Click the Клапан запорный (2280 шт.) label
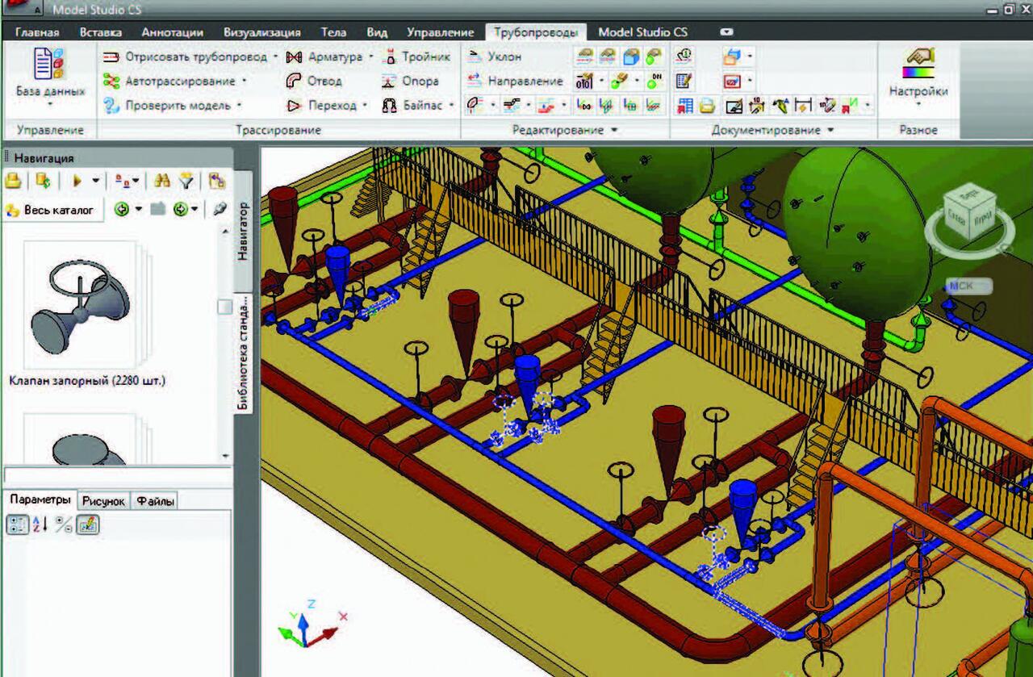1033x677 pixels. coord(87,380)
